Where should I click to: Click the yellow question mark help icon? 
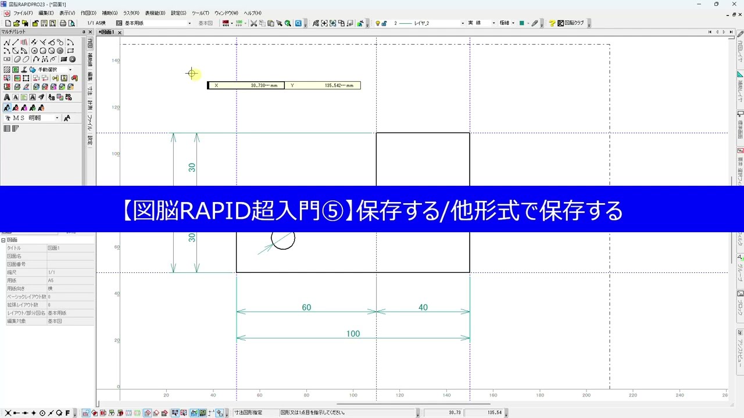552,23
